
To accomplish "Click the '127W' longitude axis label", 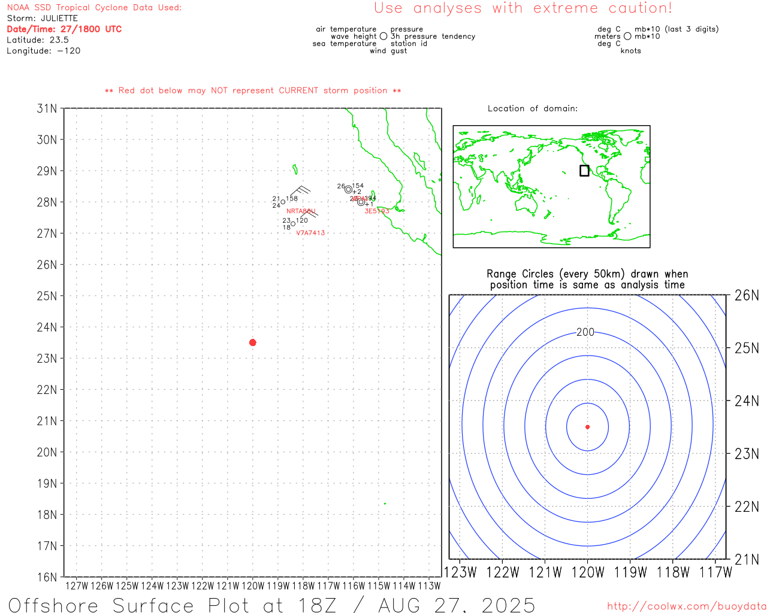I will tap(76, 585).
